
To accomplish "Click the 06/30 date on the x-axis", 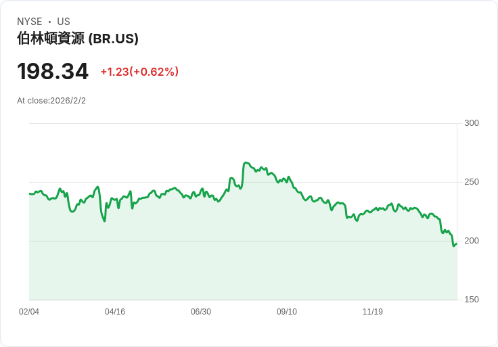I will pyautogui.click(x=201, y=312).
